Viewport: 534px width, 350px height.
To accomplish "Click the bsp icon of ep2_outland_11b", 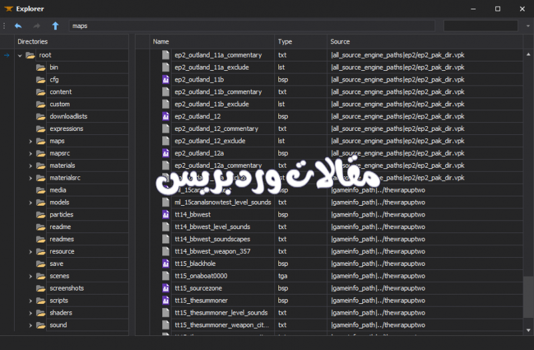I will (x=166, y=79).
